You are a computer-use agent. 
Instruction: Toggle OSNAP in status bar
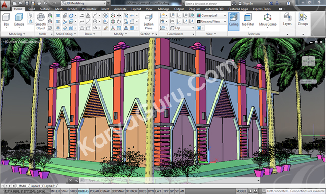[105, 191]
